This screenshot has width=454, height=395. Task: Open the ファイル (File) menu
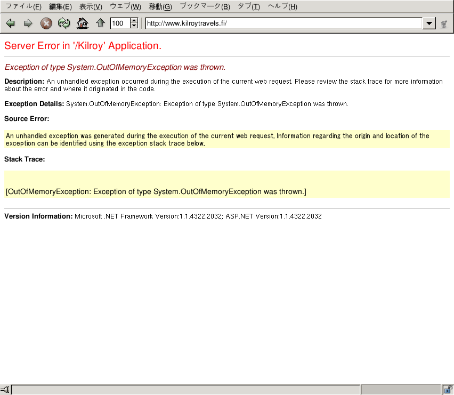[x=23, y=7]
